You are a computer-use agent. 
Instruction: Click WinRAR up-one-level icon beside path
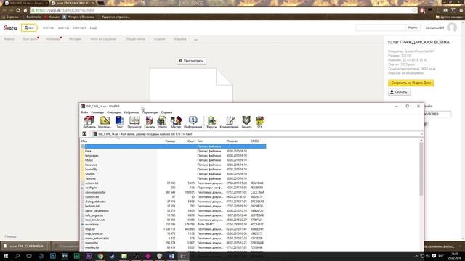click(x=84, y=133)
